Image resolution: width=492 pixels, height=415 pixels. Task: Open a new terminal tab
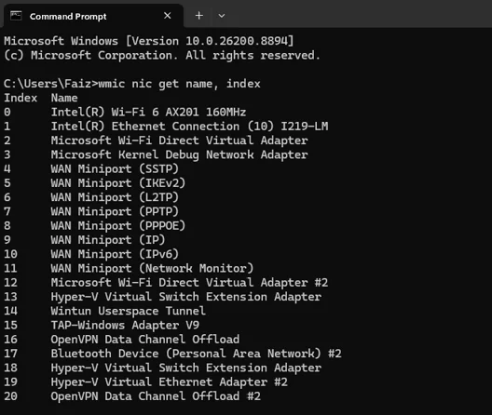(x=198, y=16)
